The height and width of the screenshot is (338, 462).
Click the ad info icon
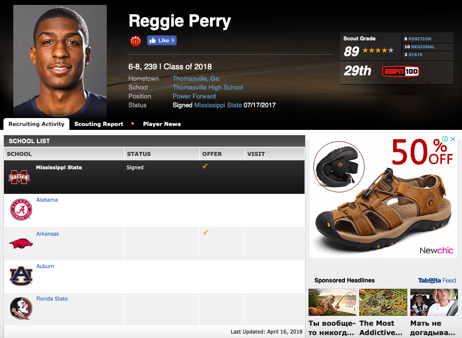(445, 139)
